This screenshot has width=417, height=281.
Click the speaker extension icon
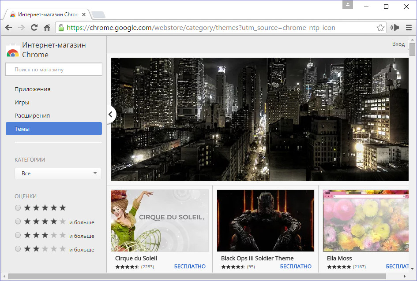tap(394, 28)
